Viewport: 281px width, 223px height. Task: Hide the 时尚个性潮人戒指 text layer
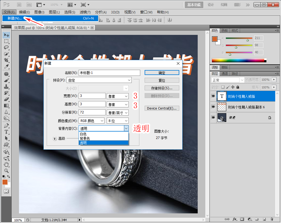pyautogui.click(x=213, y=96)
